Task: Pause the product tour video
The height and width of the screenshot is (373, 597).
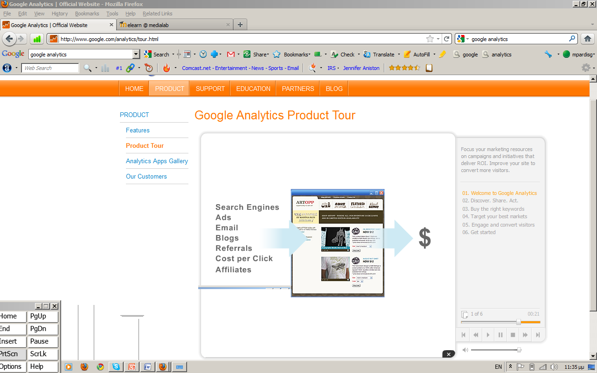Action: click(500, 335)
